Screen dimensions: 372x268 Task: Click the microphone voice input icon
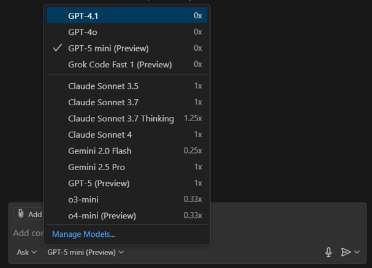coord(328,252)
